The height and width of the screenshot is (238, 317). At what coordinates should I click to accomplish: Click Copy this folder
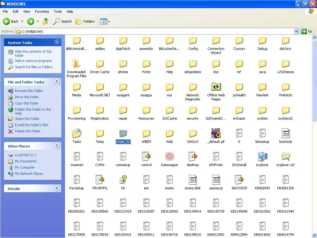(27, 103)
